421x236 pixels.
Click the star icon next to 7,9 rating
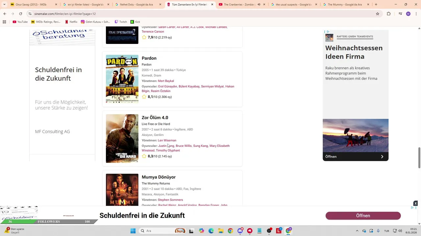(144, 37)
